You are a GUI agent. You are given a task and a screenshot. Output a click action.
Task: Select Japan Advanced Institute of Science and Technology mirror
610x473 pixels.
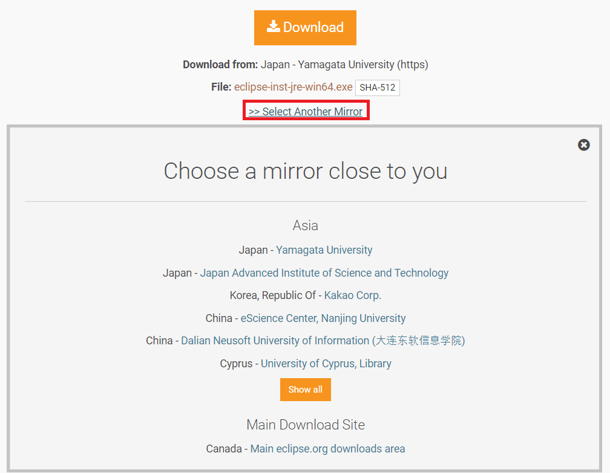point(324,273)
